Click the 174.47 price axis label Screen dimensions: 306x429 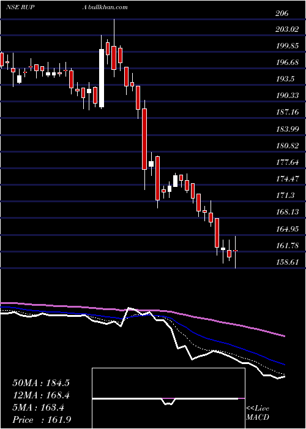click(x=287, y=179)
